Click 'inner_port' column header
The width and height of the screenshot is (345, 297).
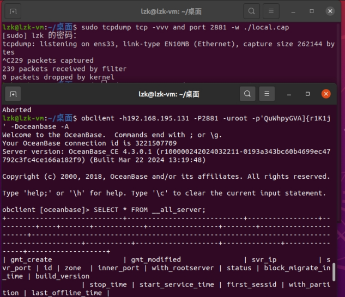[x=119, y=268]
